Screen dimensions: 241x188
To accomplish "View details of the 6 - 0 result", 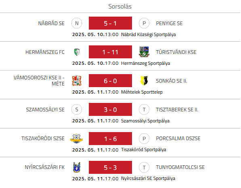I will coord(110,81).
